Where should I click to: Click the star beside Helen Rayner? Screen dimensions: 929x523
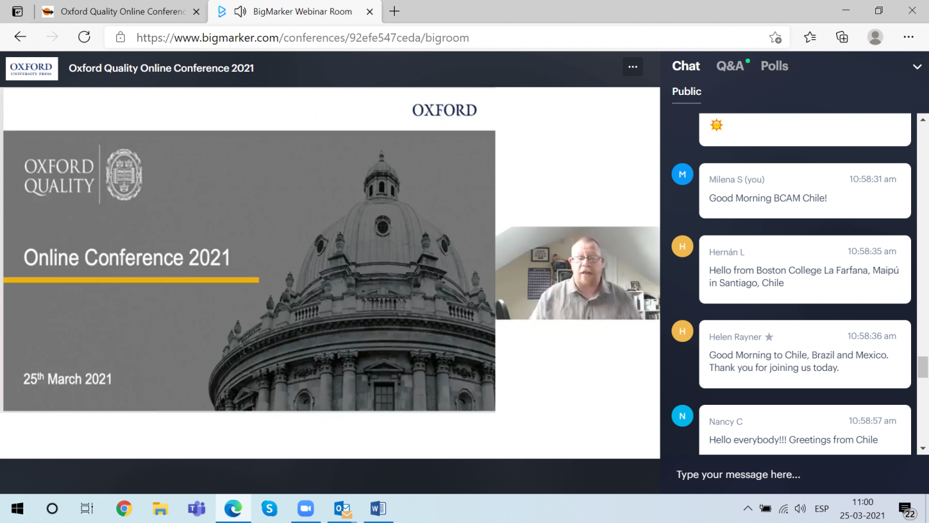[769, 337]
